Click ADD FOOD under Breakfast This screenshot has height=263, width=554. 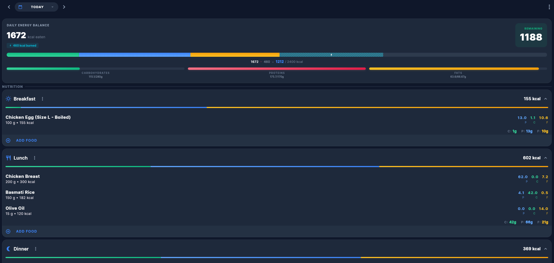(x=26, y=140)
